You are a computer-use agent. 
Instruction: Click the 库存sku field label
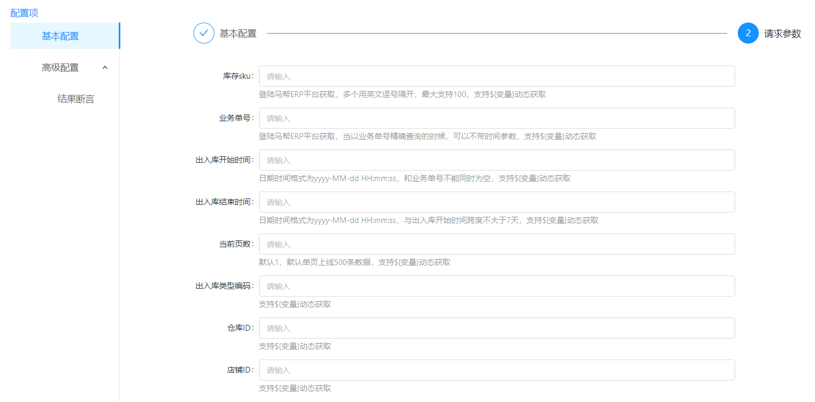tap(238, 76)
